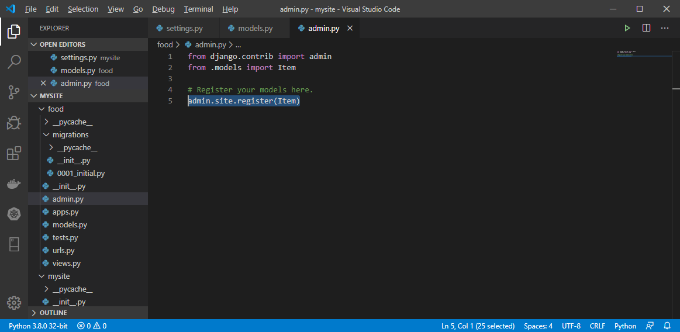
Task: Show errors and warnings count in status bar
Action: tap(92, 326)
